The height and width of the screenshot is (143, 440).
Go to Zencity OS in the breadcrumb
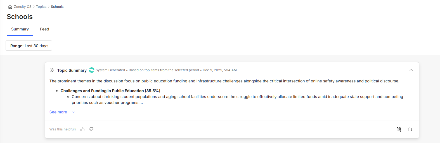click(23, 7)
